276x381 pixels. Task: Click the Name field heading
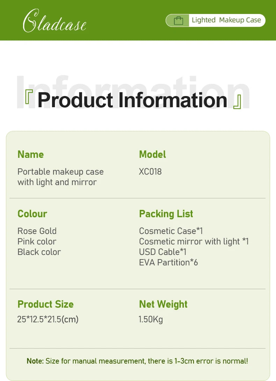pos(31,154)
